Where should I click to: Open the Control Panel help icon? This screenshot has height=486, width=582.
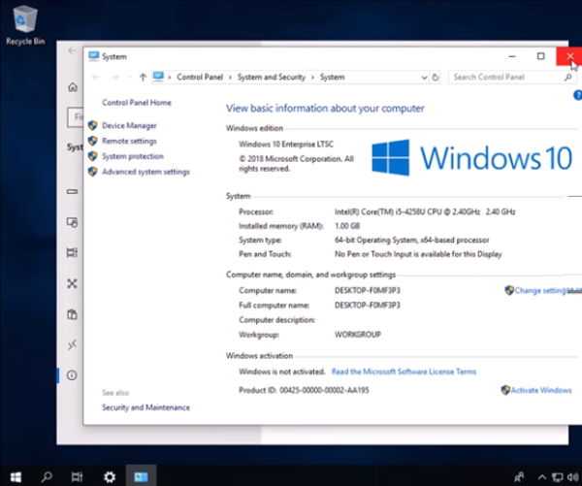point(577,95)
